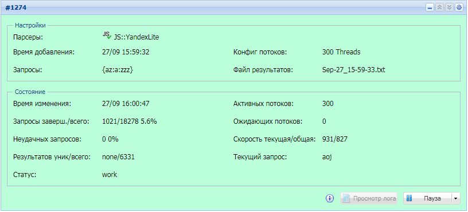
Task: Open task settings gear icon
Action: pyautogui.click(x=459, y=8)
